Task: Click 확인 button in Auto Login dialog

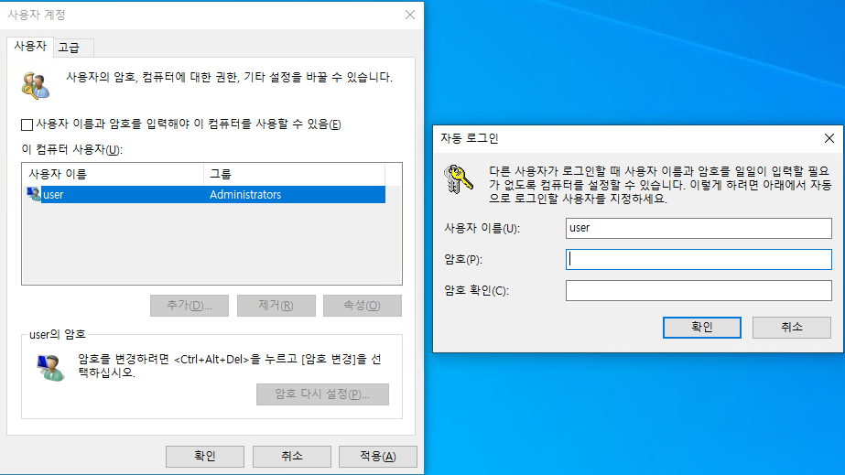Action: pos(701,327)
